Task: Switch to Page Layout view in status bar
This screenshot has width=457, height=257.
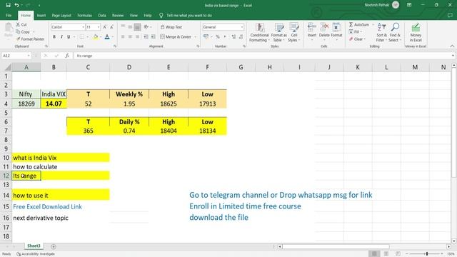Action: click(x=386, y=254)
